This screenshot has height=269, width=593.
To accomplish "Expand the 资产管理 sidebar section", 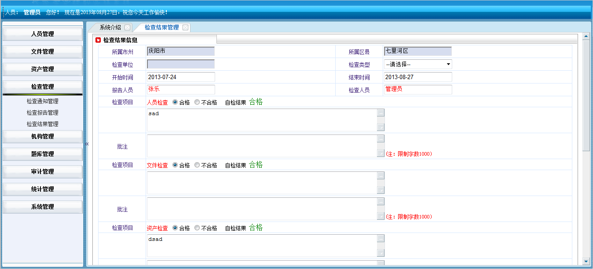I will click(43, 69).
